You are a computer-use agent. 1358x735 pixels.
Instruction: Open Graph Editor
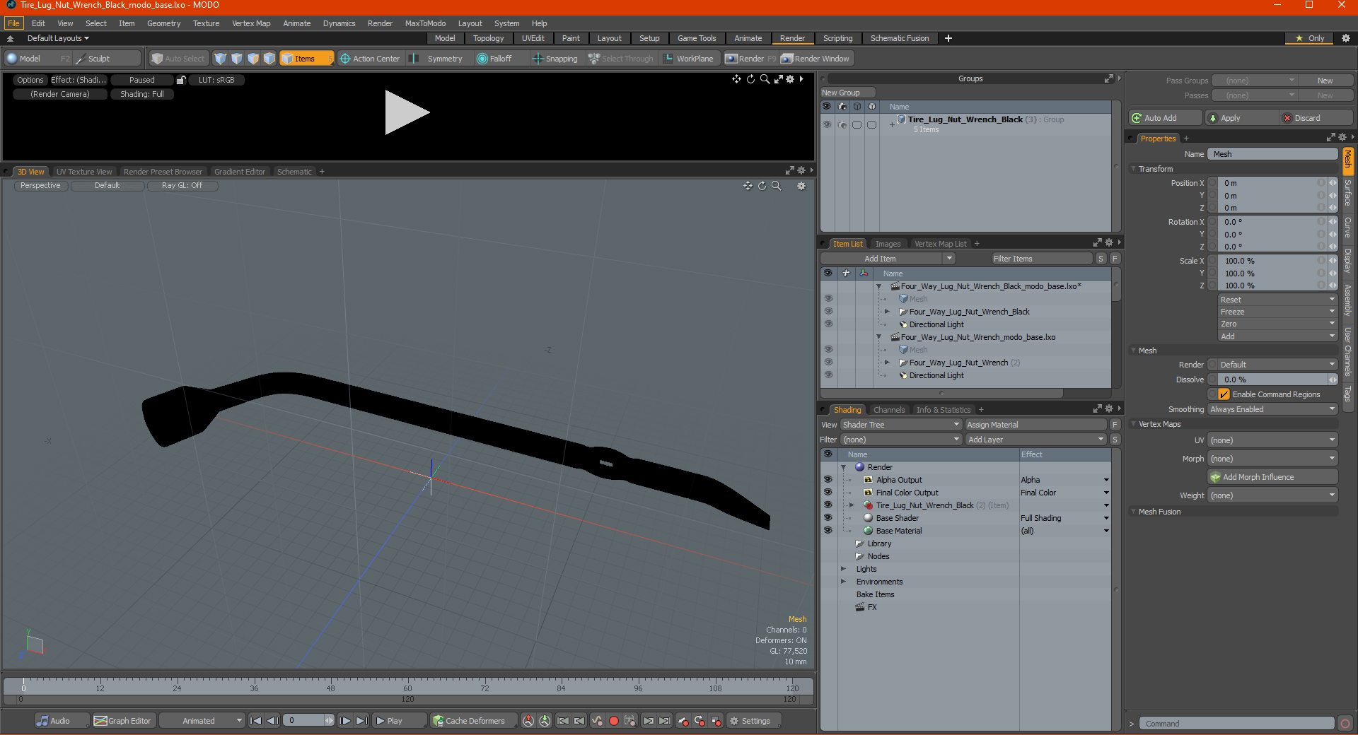click(x=123, y=721)
